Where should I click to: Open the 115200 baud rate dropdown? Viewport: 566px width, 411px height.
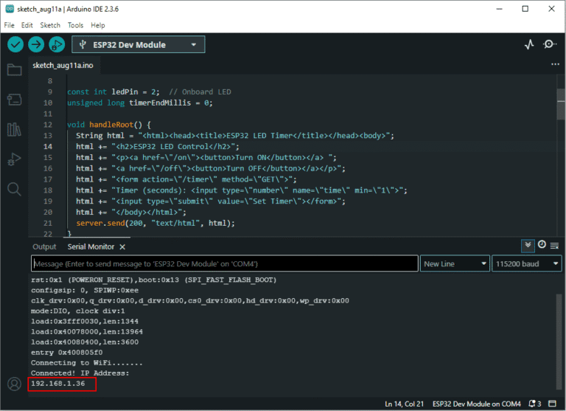[x=527, y=264]
